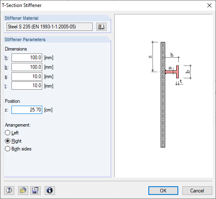Click the [cm] unit label
216x199 pixels.
pyautogui.click(x=48, y=110)
